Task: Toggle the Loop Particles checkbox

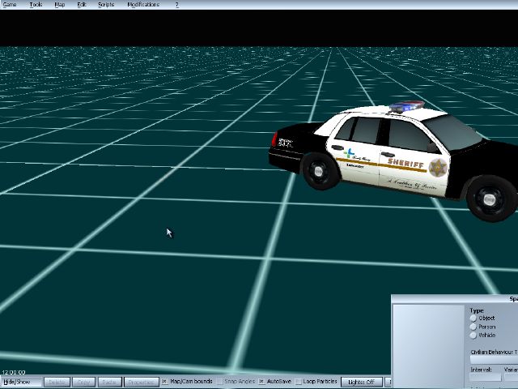Action: [x=299, y=382]
